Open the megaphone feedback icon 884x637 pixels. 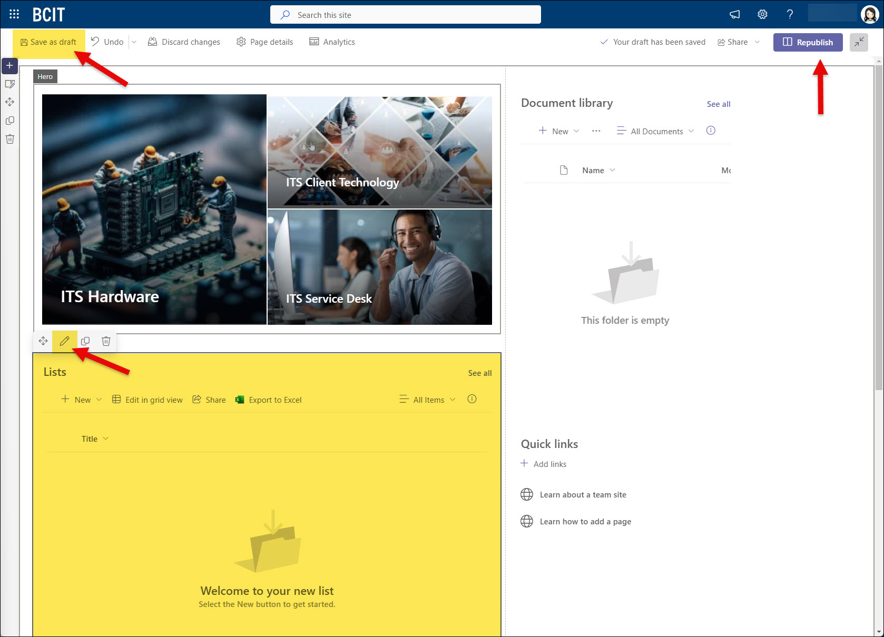(x=735, y=14)
